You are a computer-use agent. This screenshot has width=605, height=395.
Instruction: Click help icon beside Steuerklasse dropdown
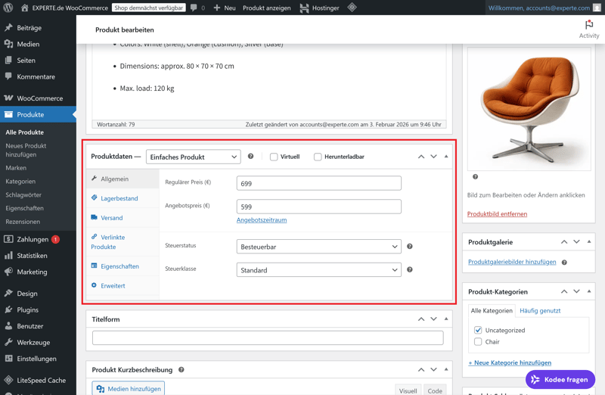[x=410, y=269]
